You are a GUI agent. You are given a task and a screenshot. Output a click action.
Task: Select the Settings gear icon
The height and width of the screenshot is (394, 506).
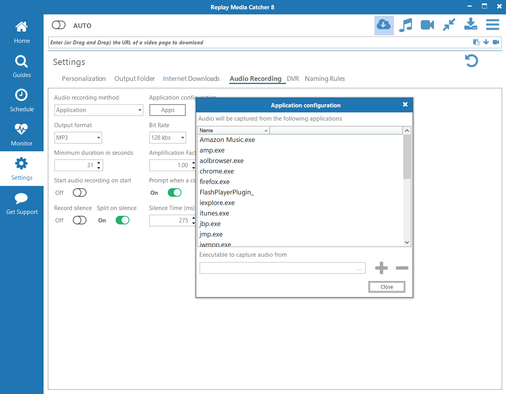(x=21, y=163)
